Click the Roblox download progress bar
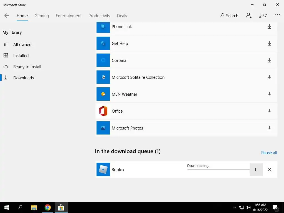 pos(218,169)
